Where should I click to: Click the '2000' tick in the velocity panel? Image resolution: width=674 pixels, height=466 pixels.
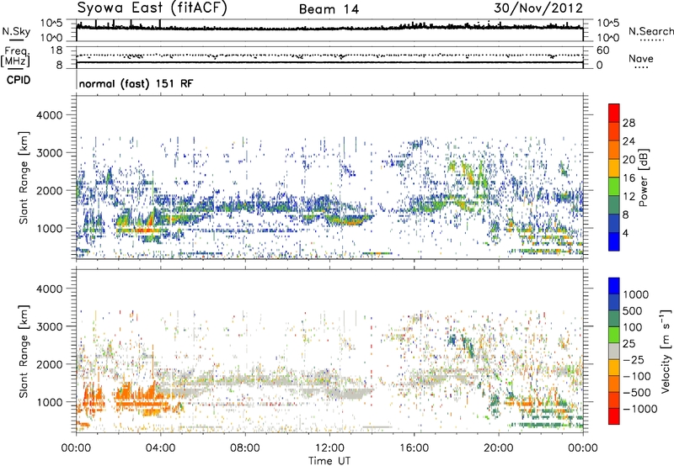(x=49, y=364)
